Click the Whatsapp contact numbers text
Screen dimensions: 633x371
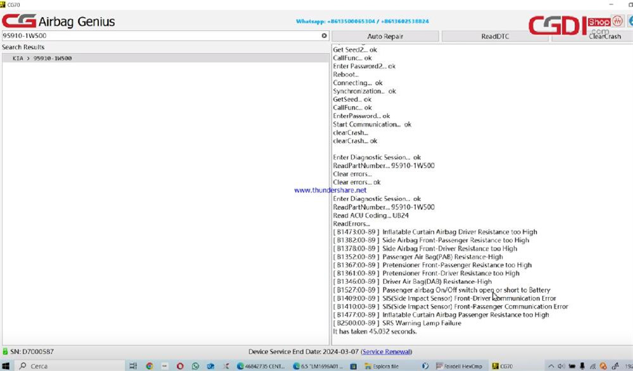[363, 21]
